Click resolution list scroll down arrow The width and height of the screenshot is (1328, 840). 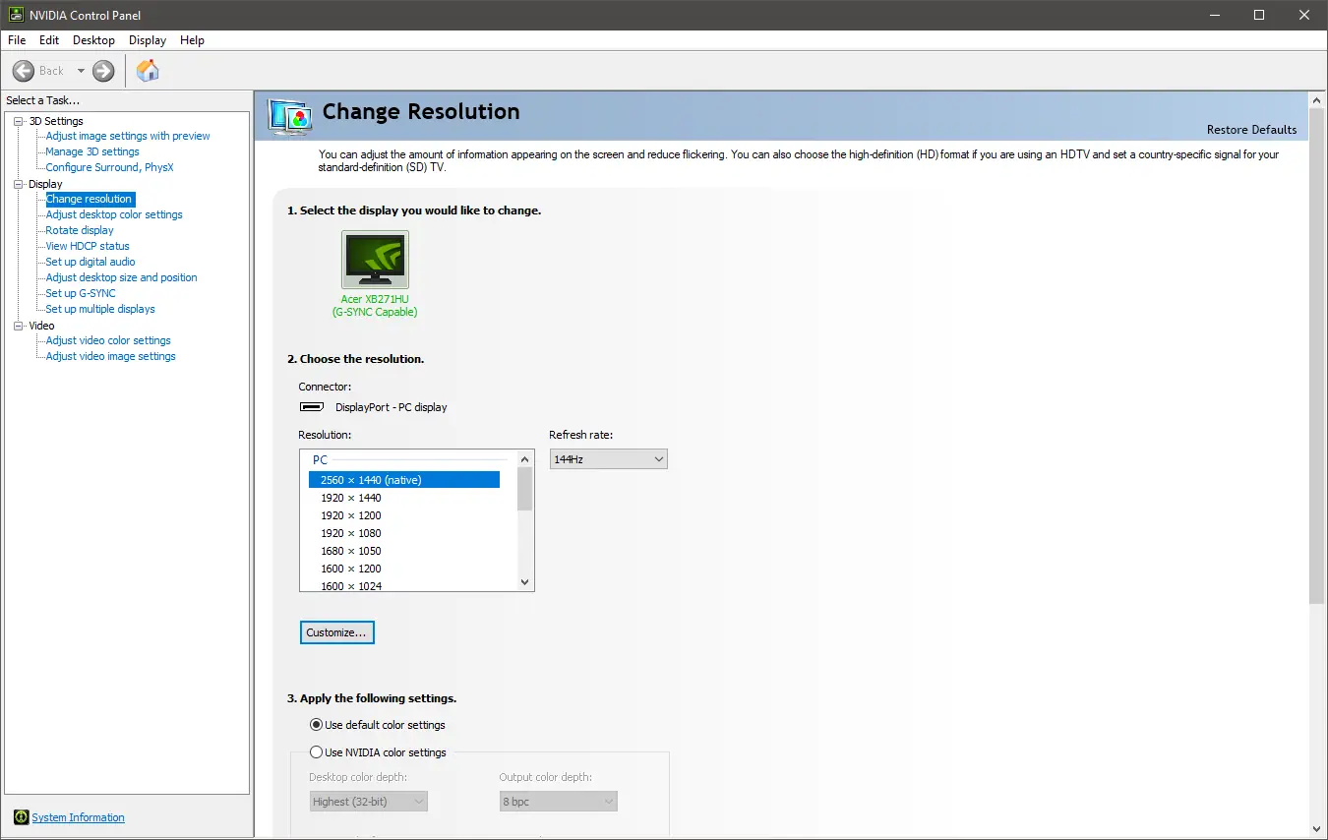point(525,582)
